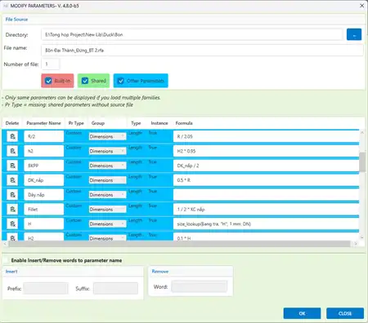Click the Prefix input field
Screen dimensions: 368x323
click(46, 289)
